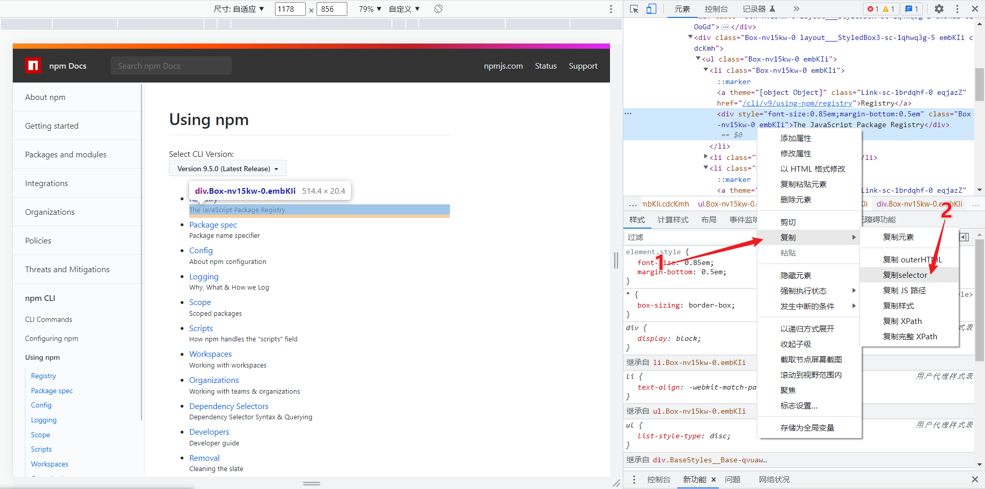Open the Workspaces content link
This screenshot has height=489, width=985.
click(210, 354)
